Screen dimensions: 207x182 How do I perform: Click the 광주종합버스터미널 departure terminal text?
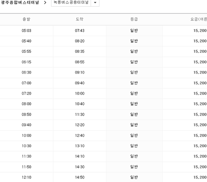click(x=20, y=3)
